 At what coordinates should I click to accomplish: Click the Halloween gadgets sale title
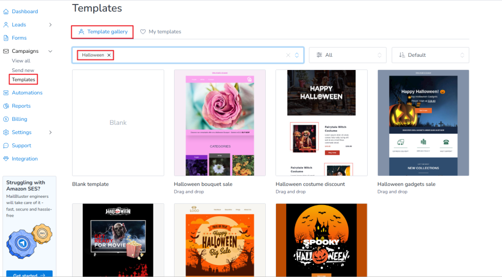click(406, 184)
